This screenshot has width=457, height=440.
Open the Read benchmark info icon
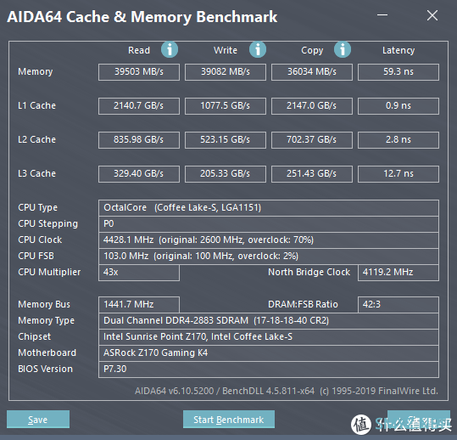pos(170,49)
